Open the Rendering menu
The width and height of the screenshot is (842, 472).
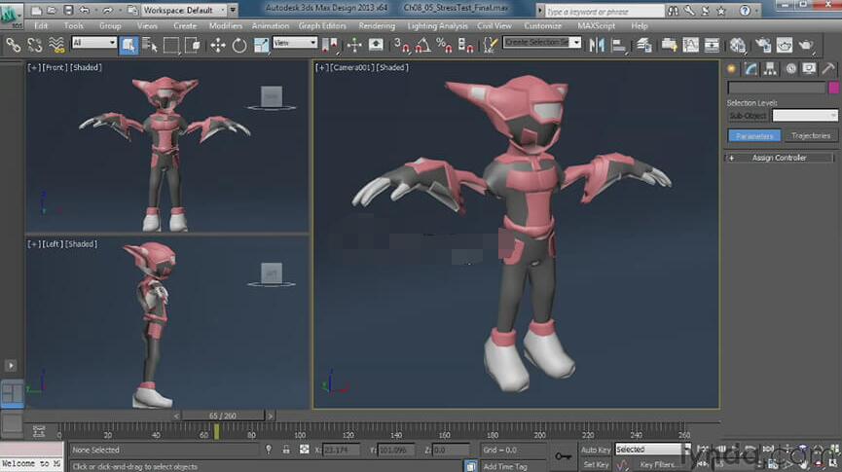point(377,25)
